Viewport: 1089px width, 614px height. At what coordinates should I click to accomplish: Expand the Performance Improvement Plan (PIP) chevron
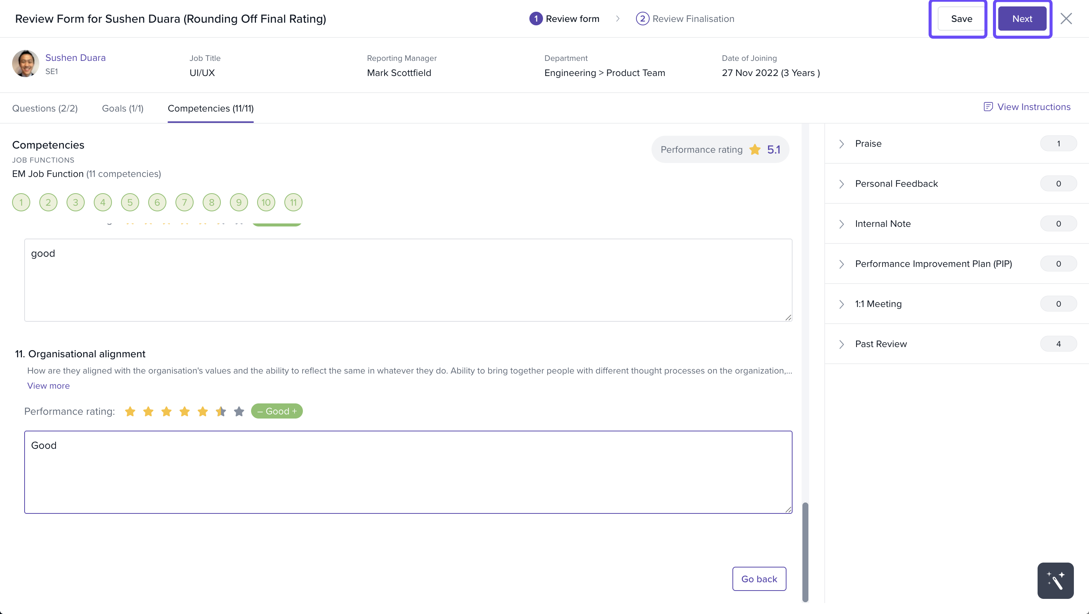pyautogui.click(x=842, y=264)
